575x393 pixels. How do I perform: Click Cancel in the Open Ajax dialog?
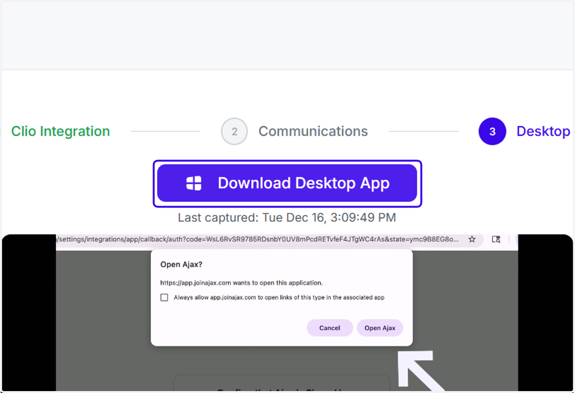click(330, 328)
